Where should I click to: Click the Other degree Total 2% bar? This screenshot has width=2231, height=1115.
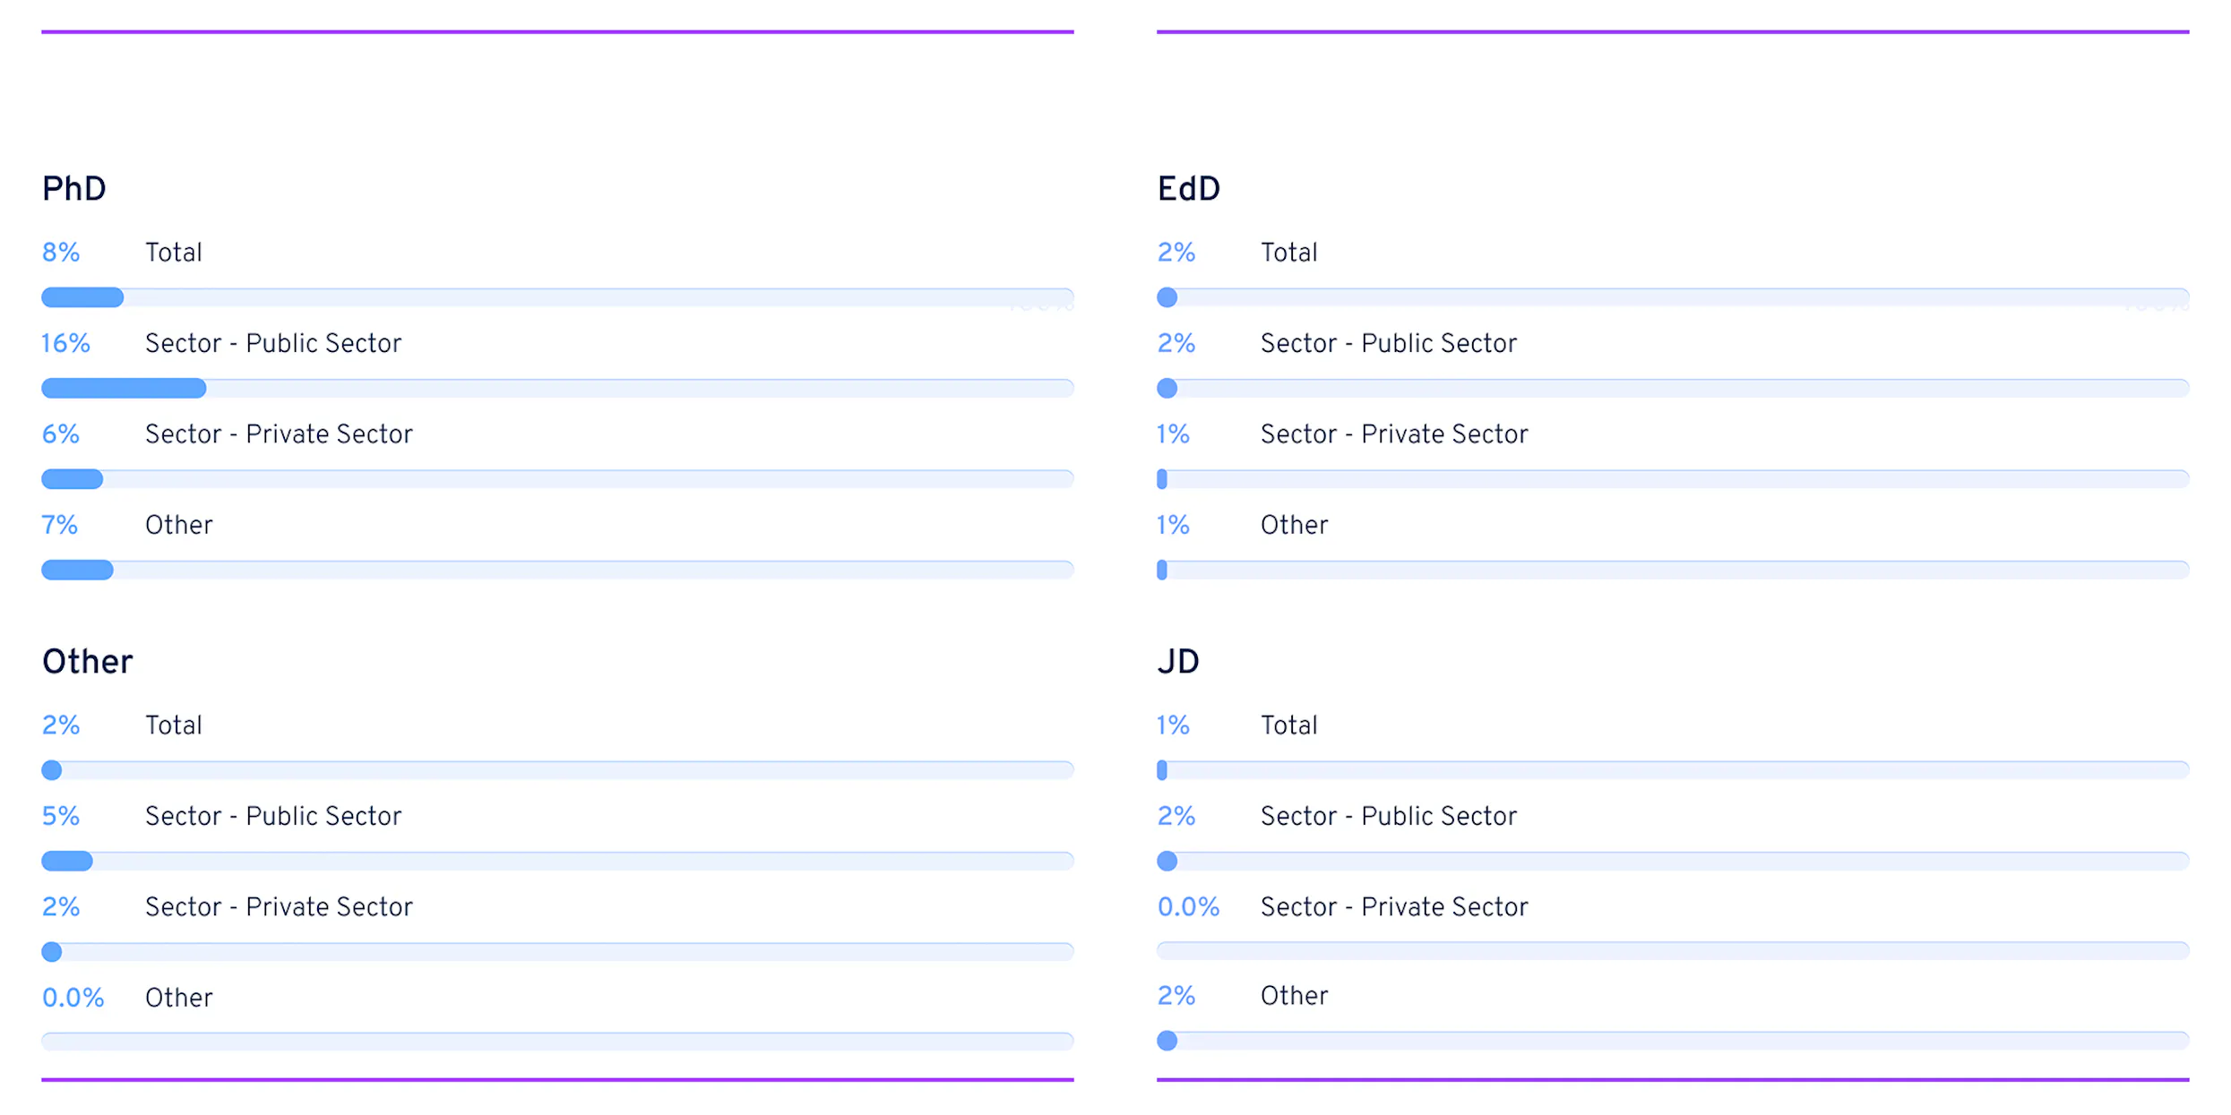point(557,770)
